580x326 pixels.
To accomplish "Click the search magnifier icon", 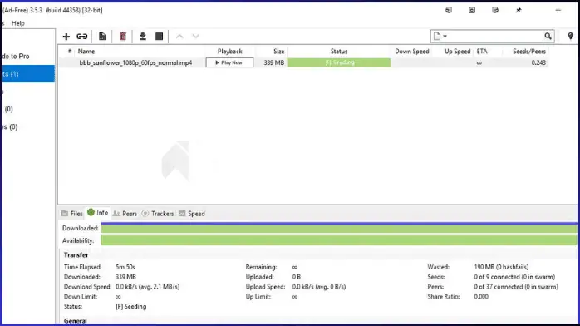I will pos(548,36).
